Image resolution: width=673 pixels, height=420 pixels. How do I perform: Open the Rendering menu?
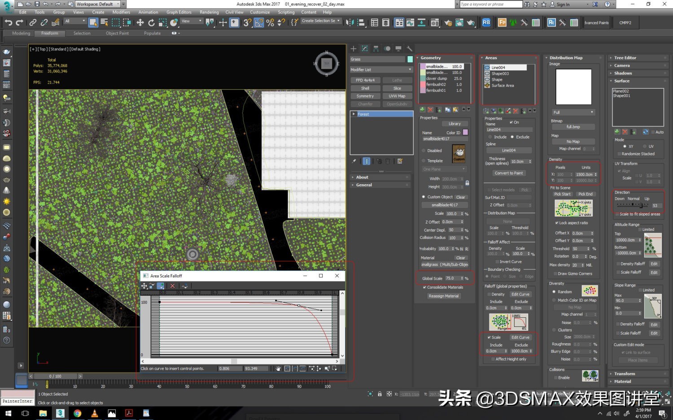[209, 12]
